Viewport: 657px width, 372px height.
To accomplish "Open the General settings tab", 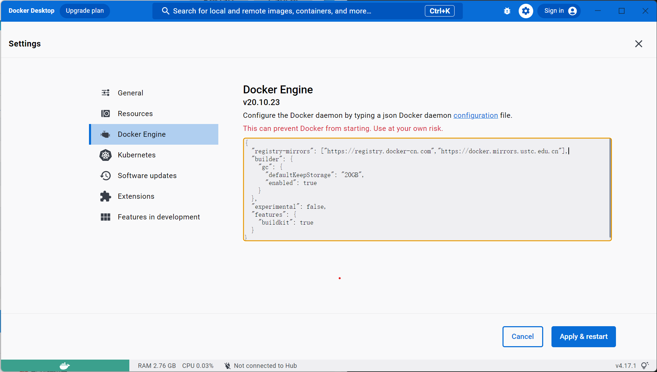I will 154,93.
